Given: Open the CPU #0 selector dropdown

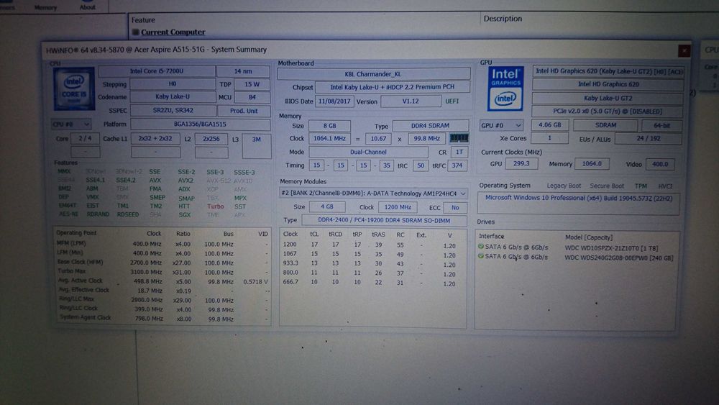Looking at the screenshot, I should 71,124.
